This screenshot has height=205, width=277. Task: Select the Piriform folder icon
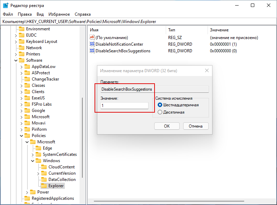(x=27, y=129)
